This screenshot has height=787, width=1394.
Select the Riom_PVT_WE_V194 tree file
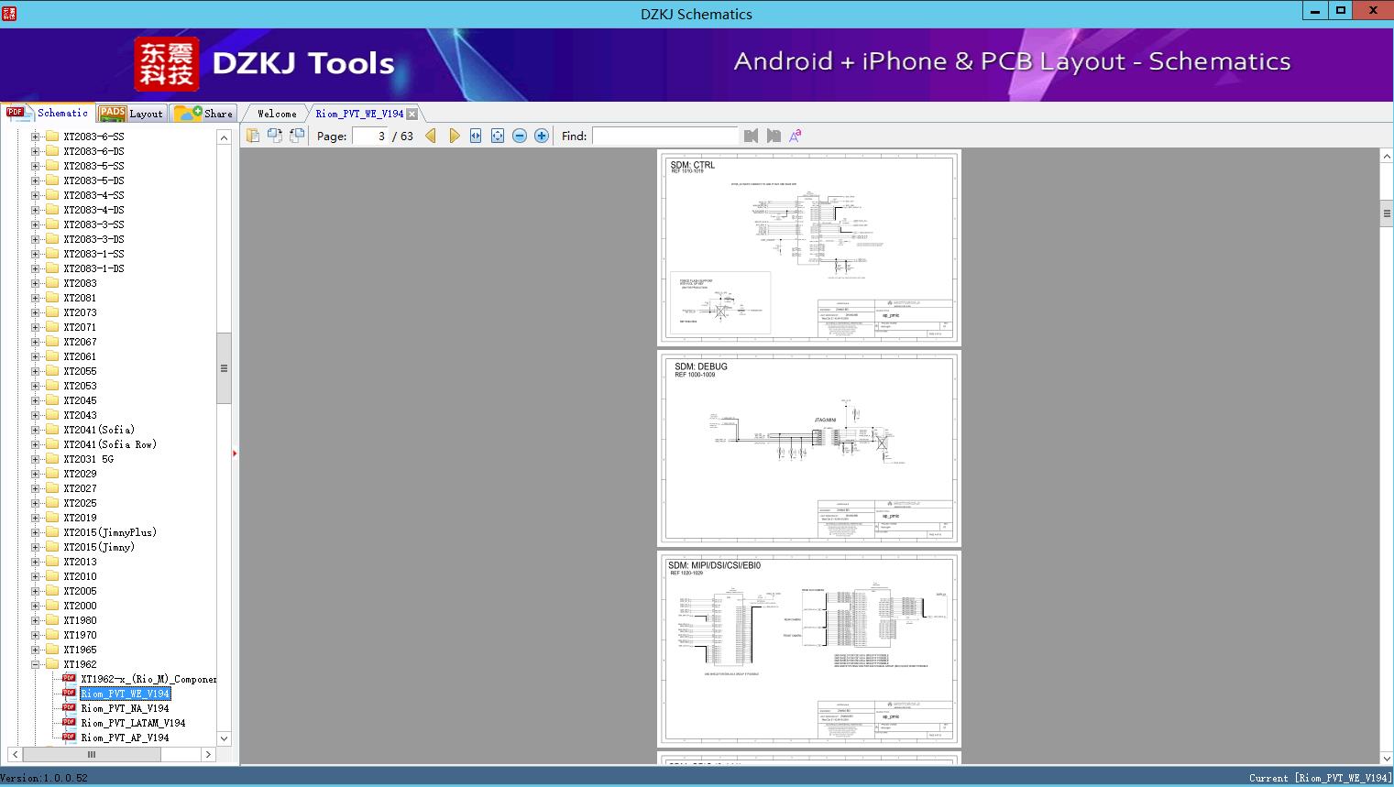point(125,694)
